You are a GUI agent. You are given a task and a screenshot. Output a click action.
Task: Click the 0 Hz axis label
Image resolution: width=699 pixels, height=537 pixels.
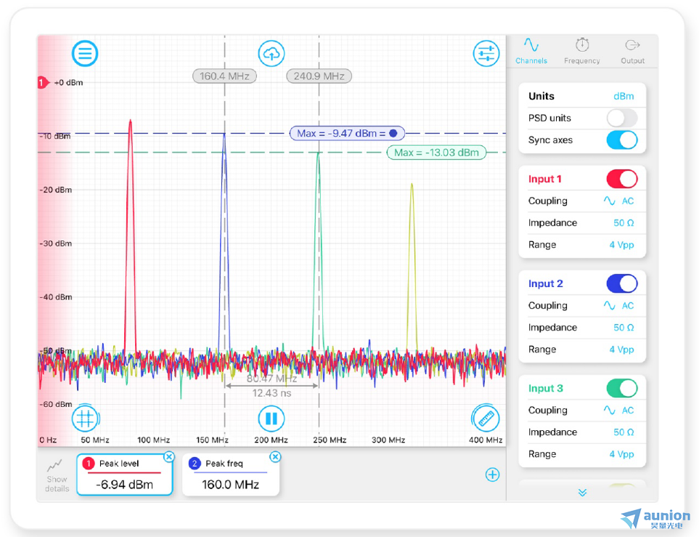coord(48,440)
